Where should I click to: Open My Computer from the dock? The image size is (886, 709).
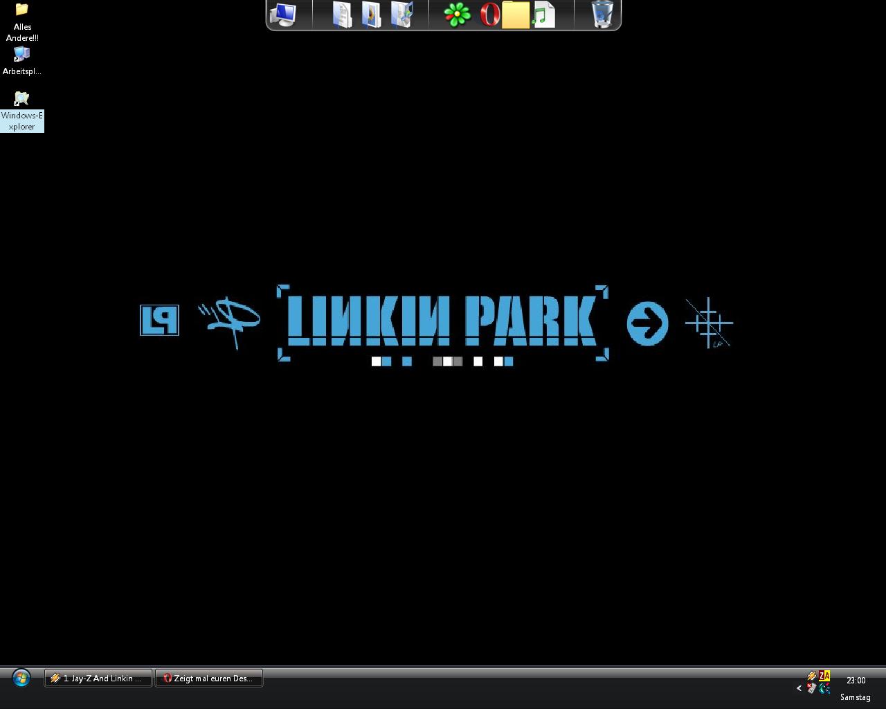pos(283,15)
